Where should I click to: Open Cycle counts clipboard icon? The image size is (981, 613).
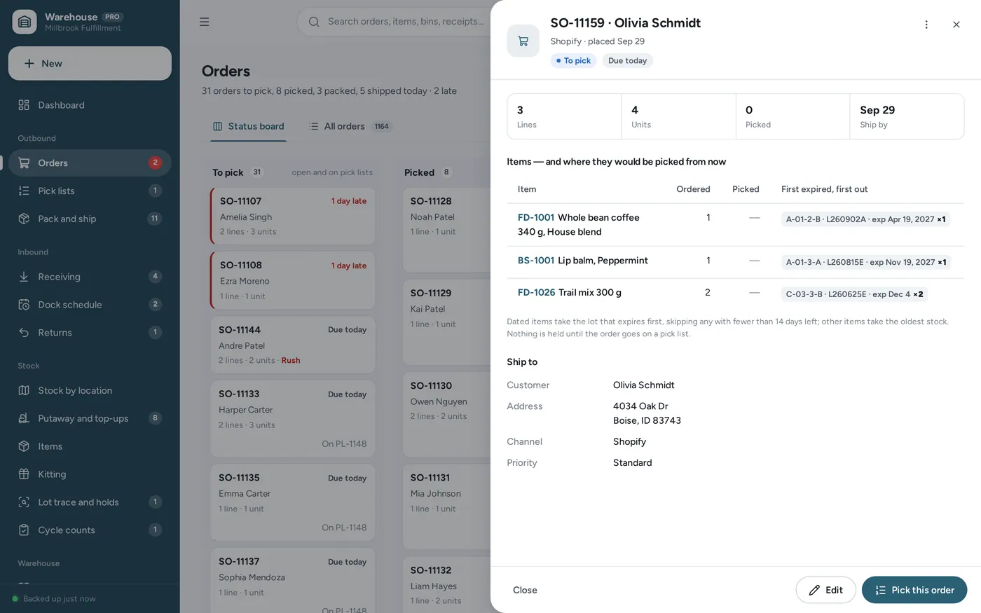click(x=24, y=530)
